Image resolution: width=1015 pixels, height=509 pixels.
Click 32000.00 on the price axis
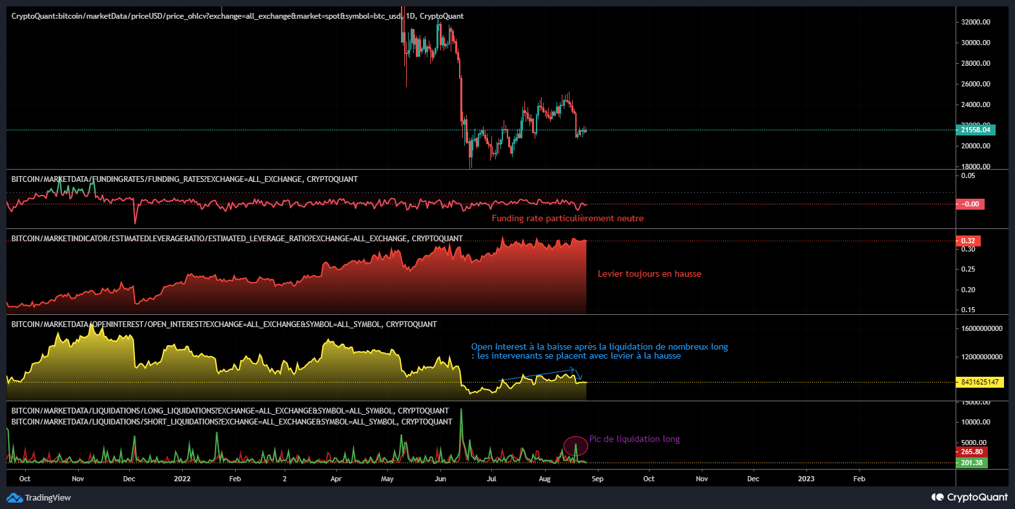(976, 22)
